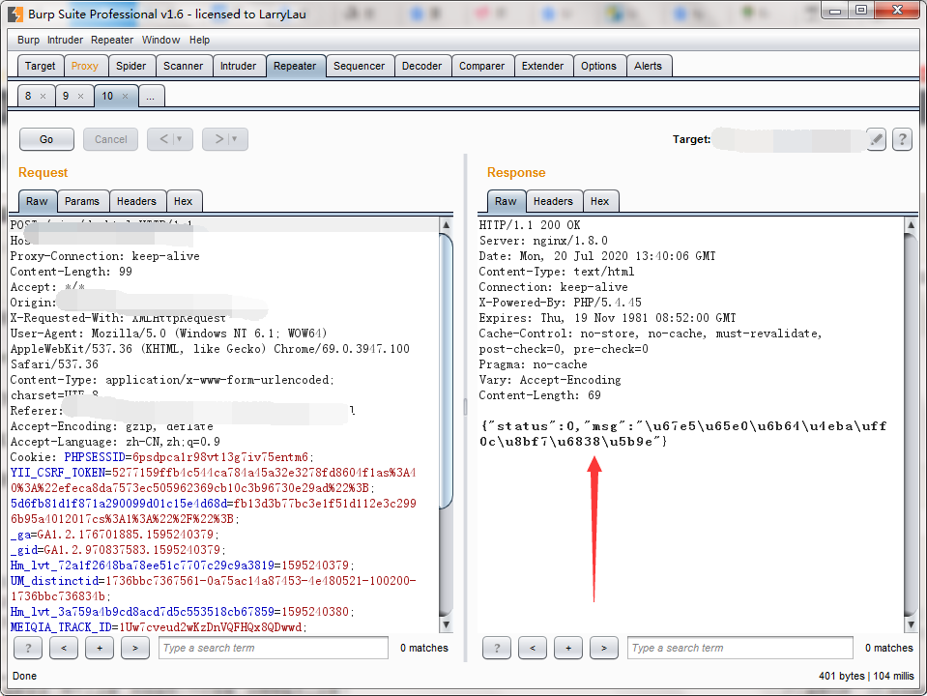This screenshot has height=696, width=927.
Task: Open the Repeater menu in menu bar
Action: coord(112,40)
